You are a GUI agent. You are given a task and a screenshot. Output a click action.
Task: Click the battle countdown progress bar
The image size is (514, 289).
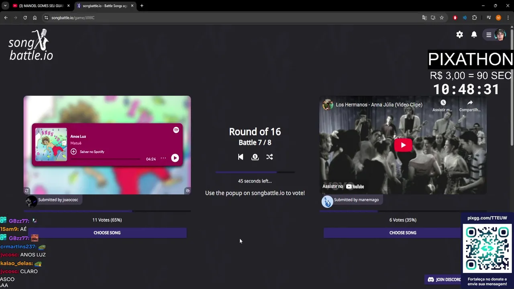pos(255,172)
